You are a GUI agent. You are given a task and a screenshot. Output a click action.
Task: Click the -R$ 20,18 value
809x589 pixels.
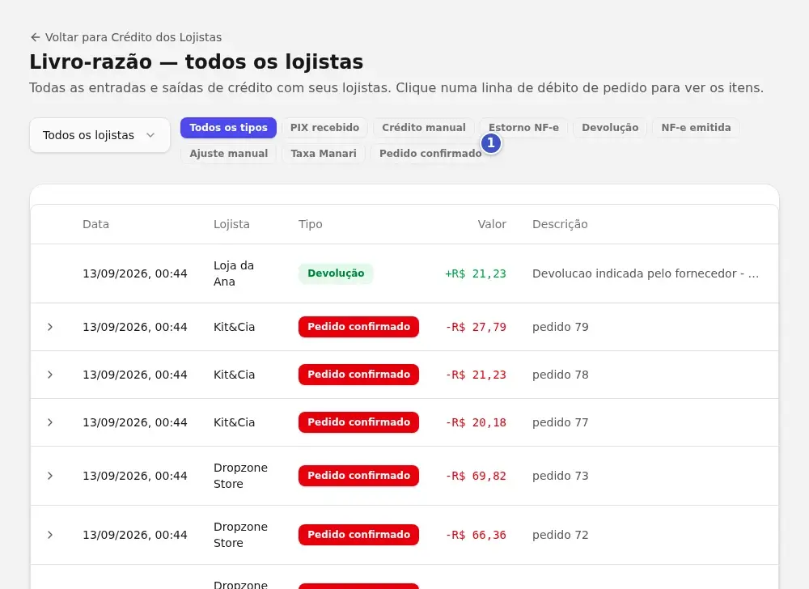coord(476,422)
